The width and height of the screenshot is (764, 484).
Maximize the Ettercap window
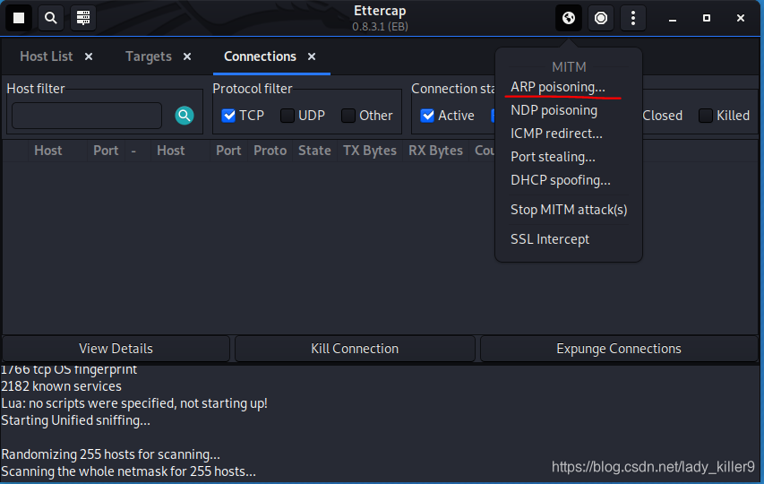pos(707,18)
